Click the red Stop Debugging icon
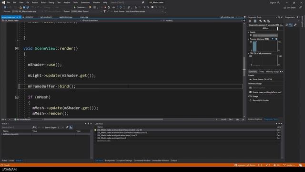This screenshot has width=305, height=172. coord(105,8)
